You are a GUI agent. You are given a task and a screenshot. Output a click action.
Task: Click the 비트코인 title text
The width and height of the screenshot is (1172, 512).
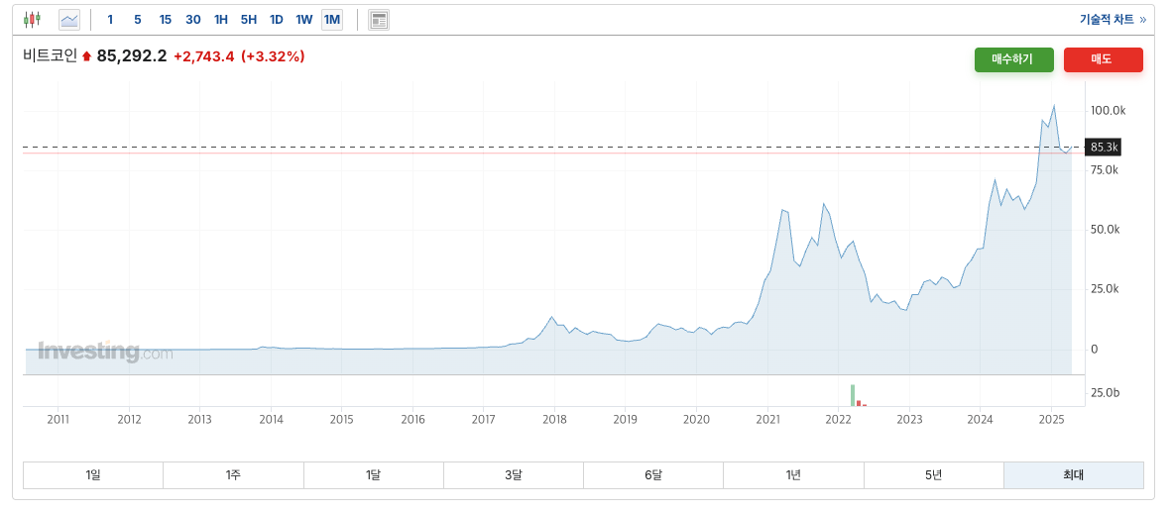[x=51, y=56]
